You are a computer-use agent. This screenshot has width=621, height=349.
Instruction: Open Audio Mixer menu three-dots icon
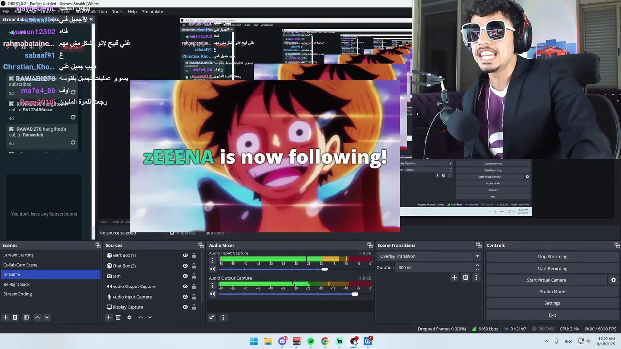click(223, 317)
